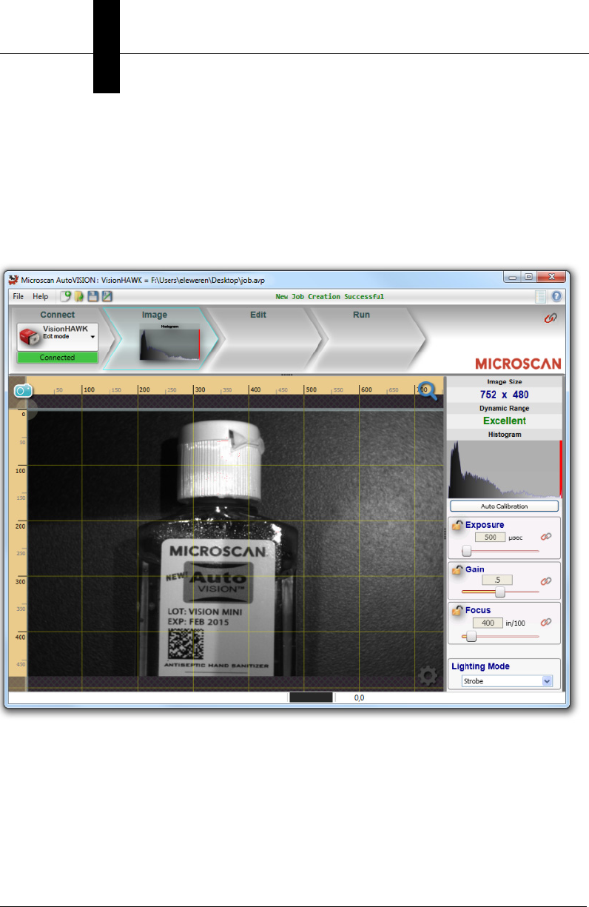This screenshot has width=589, height=907.
Task: Toggle the Focus lock icon
Action: (458, 610)
